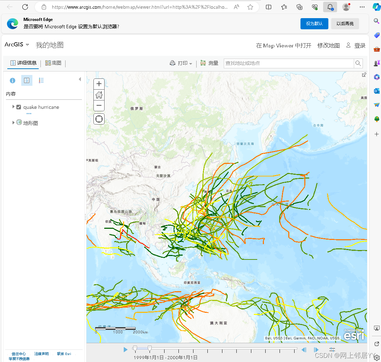Open the 法律声明 legal link
The image size is (381, 362).
click(41, 354)
